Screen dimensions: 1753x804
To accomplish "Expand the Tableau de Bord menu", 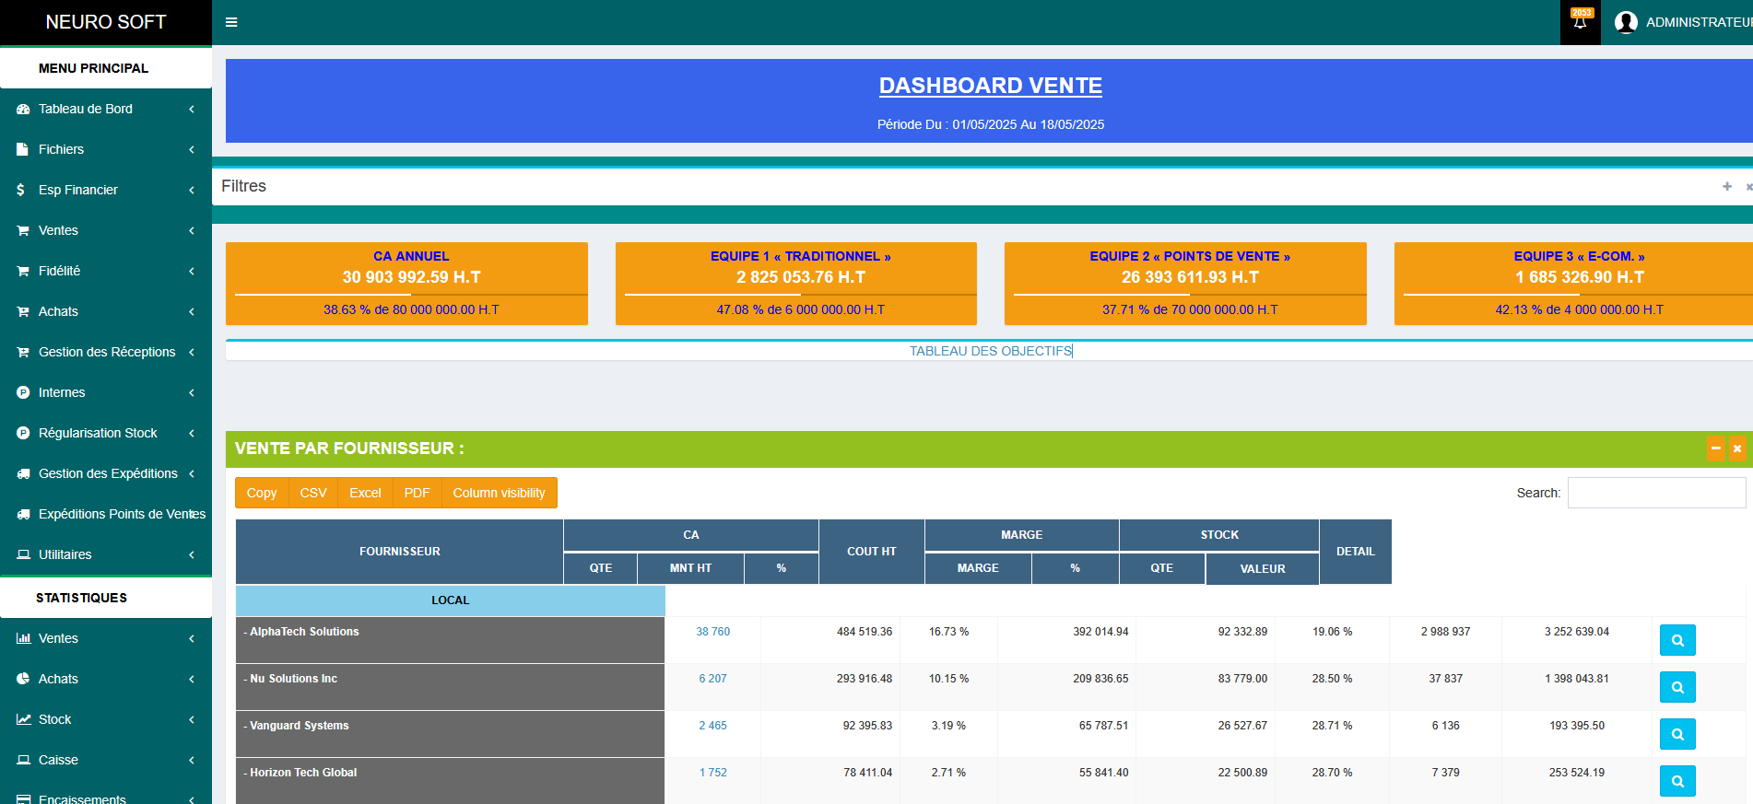I will tap(106, 109).
